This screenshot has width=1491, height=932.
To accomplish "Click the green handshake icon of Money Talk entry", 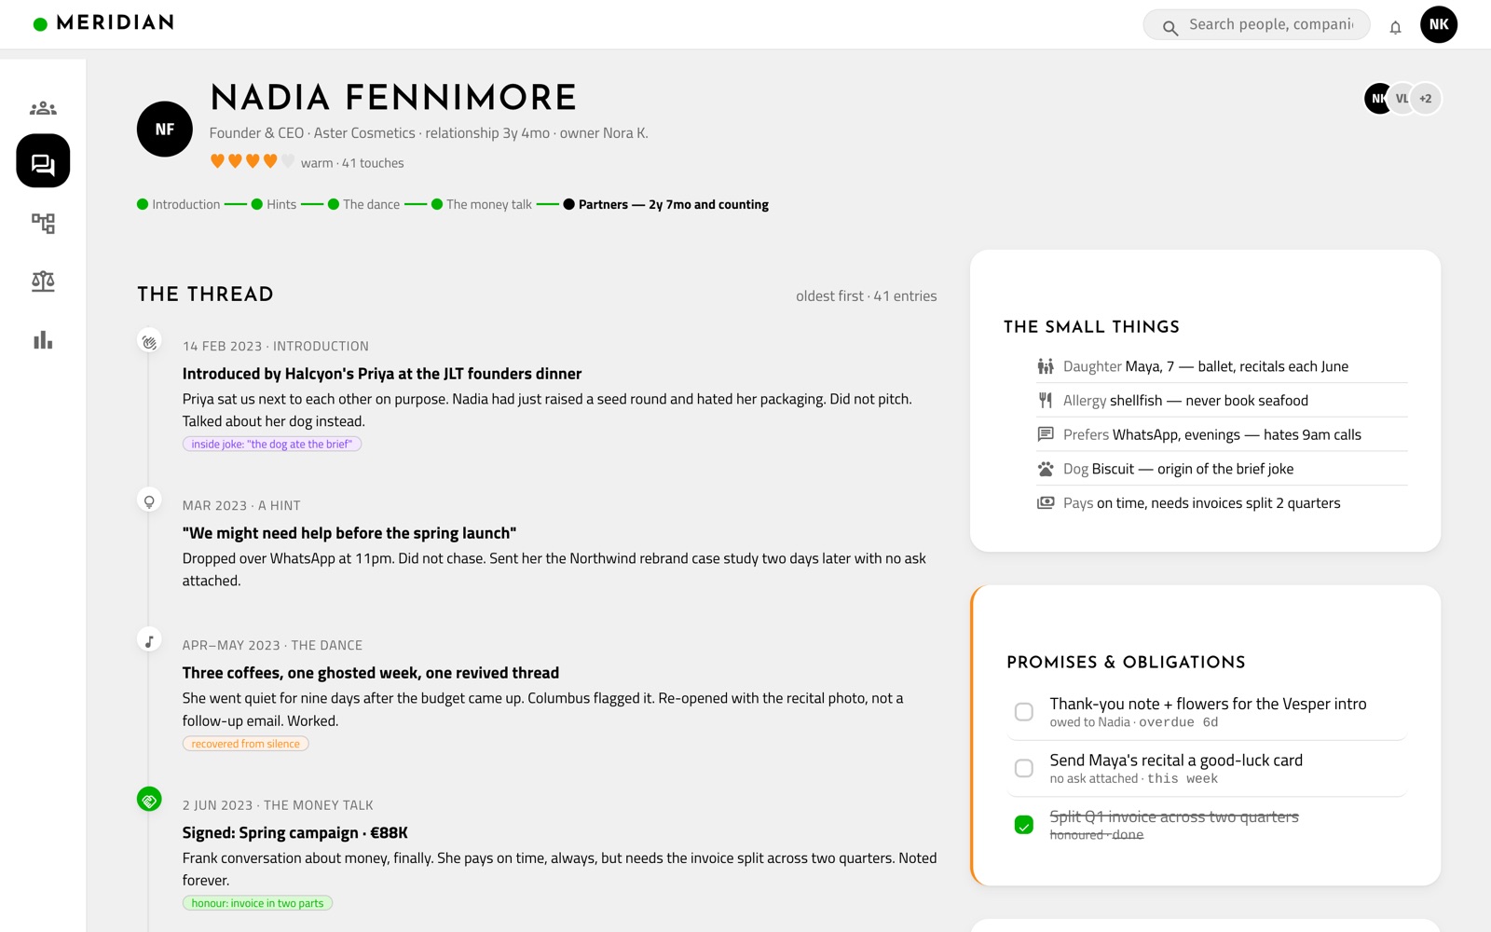I will coord(149,800).
